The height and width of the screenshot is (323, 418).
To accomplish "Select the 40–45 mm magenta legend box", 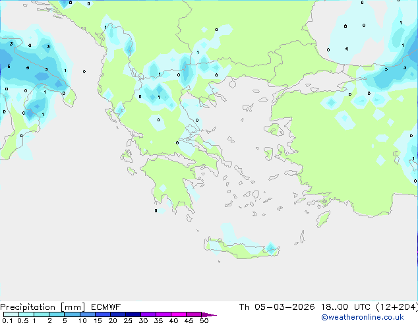I will [x=179, y=314].
